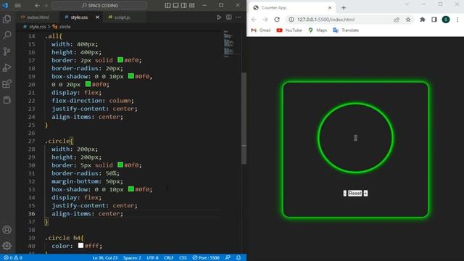464x261 pixels.
Task: Click the SPACE CODING command center search box
Action: click(99, 5)
